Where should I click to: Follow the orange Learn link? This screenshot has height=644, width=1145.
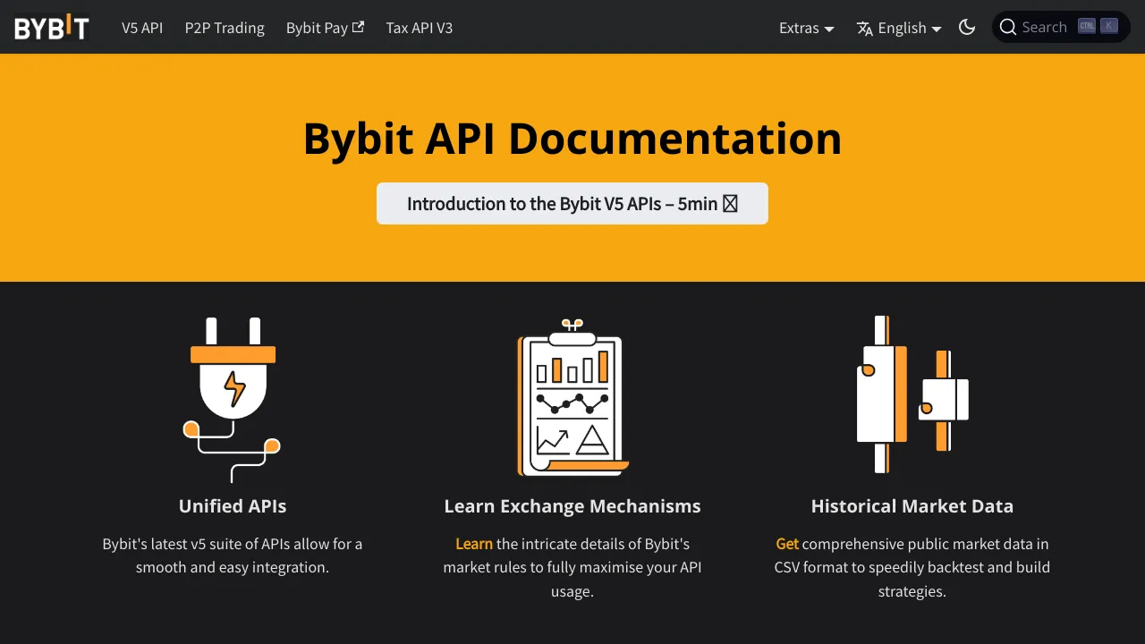474,544
